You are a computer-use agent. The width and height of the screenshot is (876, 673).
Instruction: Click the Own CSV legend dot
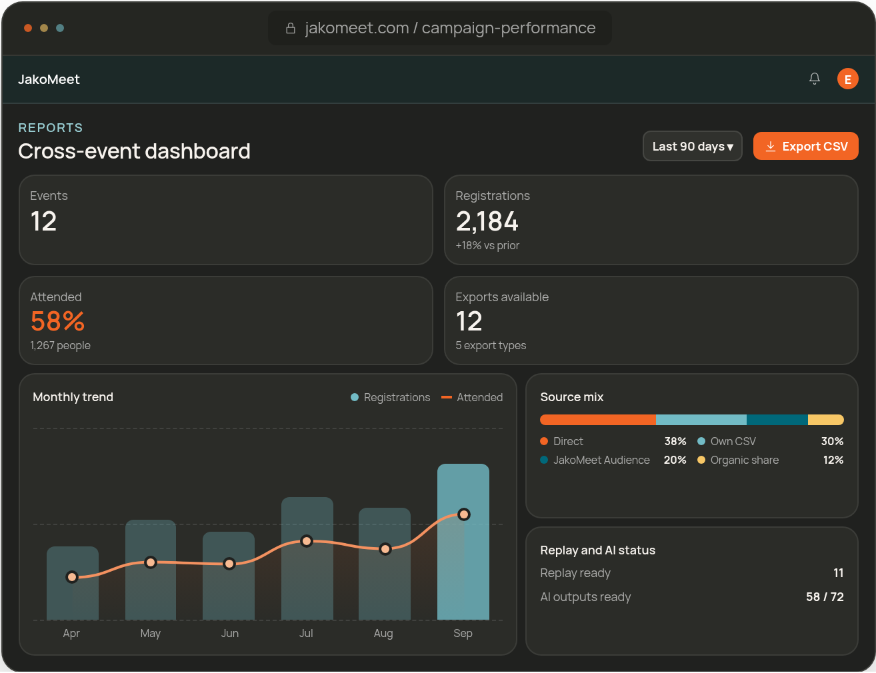coord(701,441)
